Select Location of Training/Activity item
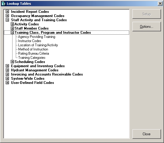 click(38, 45)
